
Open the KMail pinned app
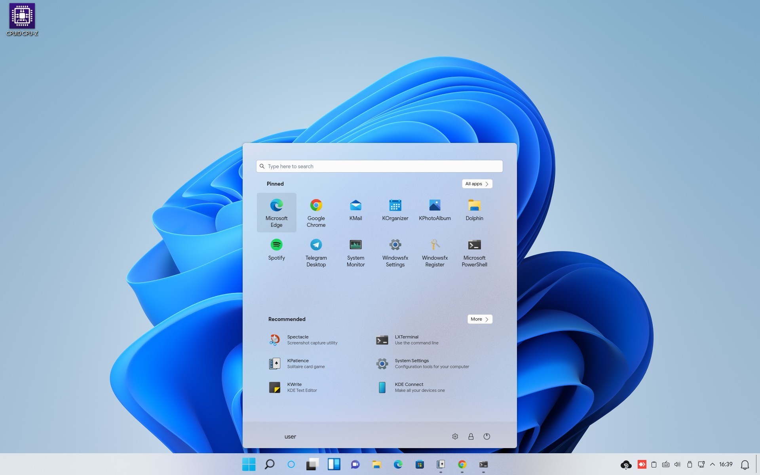click(355, 213)
